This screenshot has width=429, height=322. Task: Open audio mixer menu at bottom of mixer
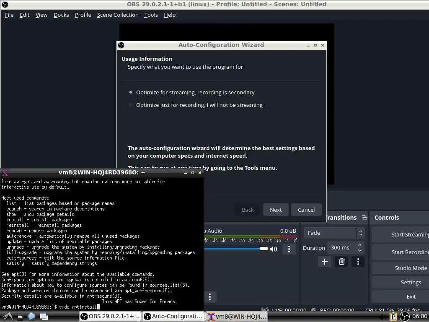tap(210, 297)
